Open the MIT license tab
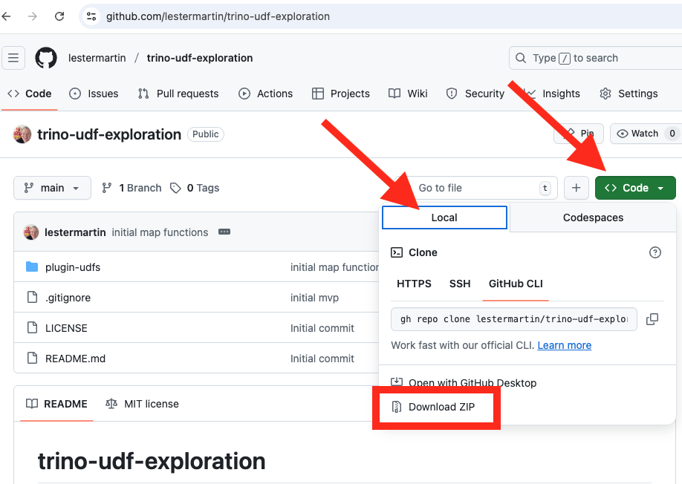 tap(142, 404)
